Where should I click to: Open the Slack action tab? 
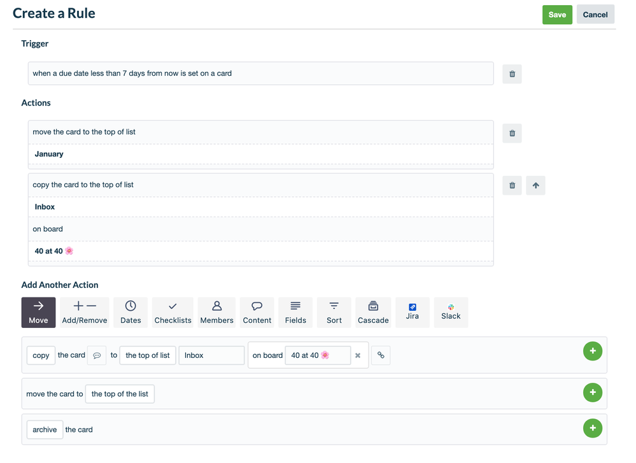[x=451, y=313]
